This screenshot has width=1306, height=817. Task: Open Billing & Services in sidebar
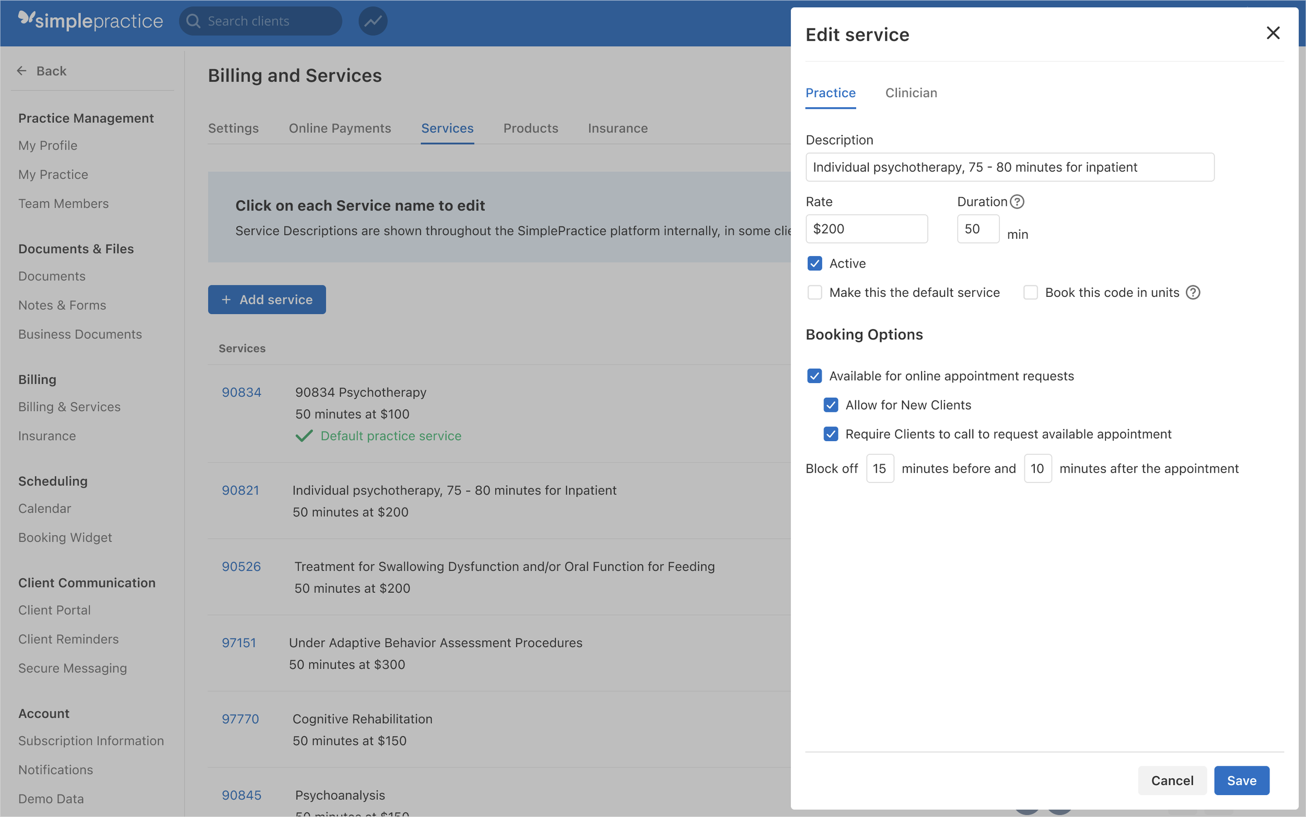69,407
